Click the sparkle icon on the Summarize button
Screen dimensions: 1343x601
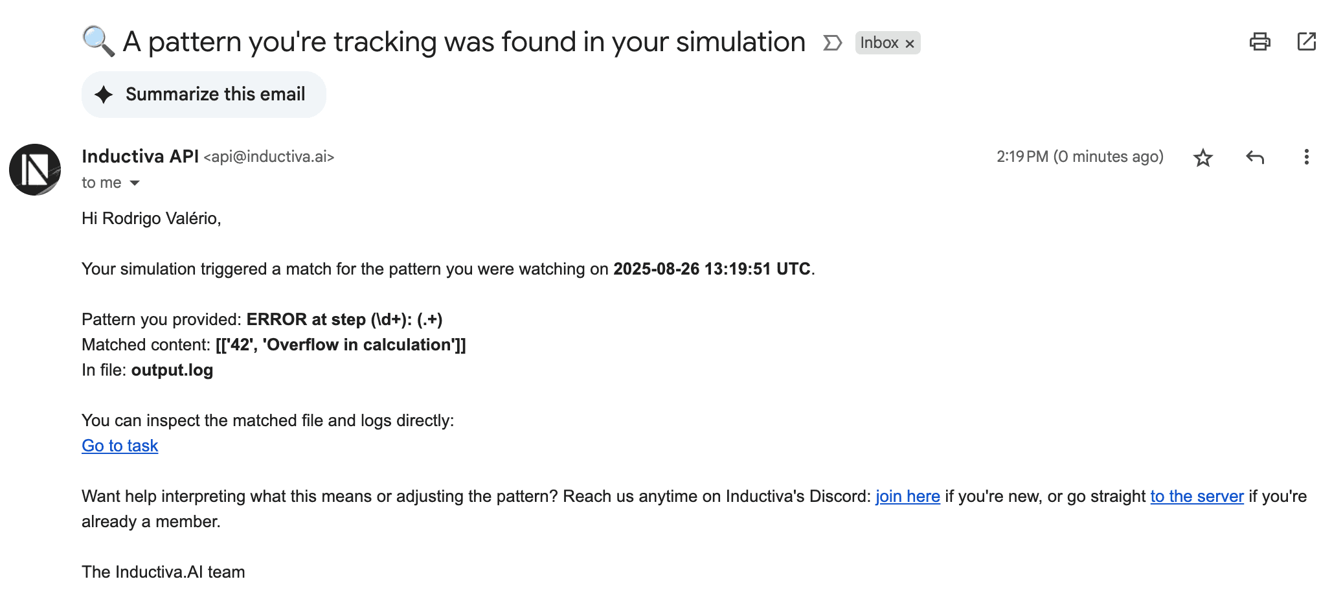click(x=105, y=94)
